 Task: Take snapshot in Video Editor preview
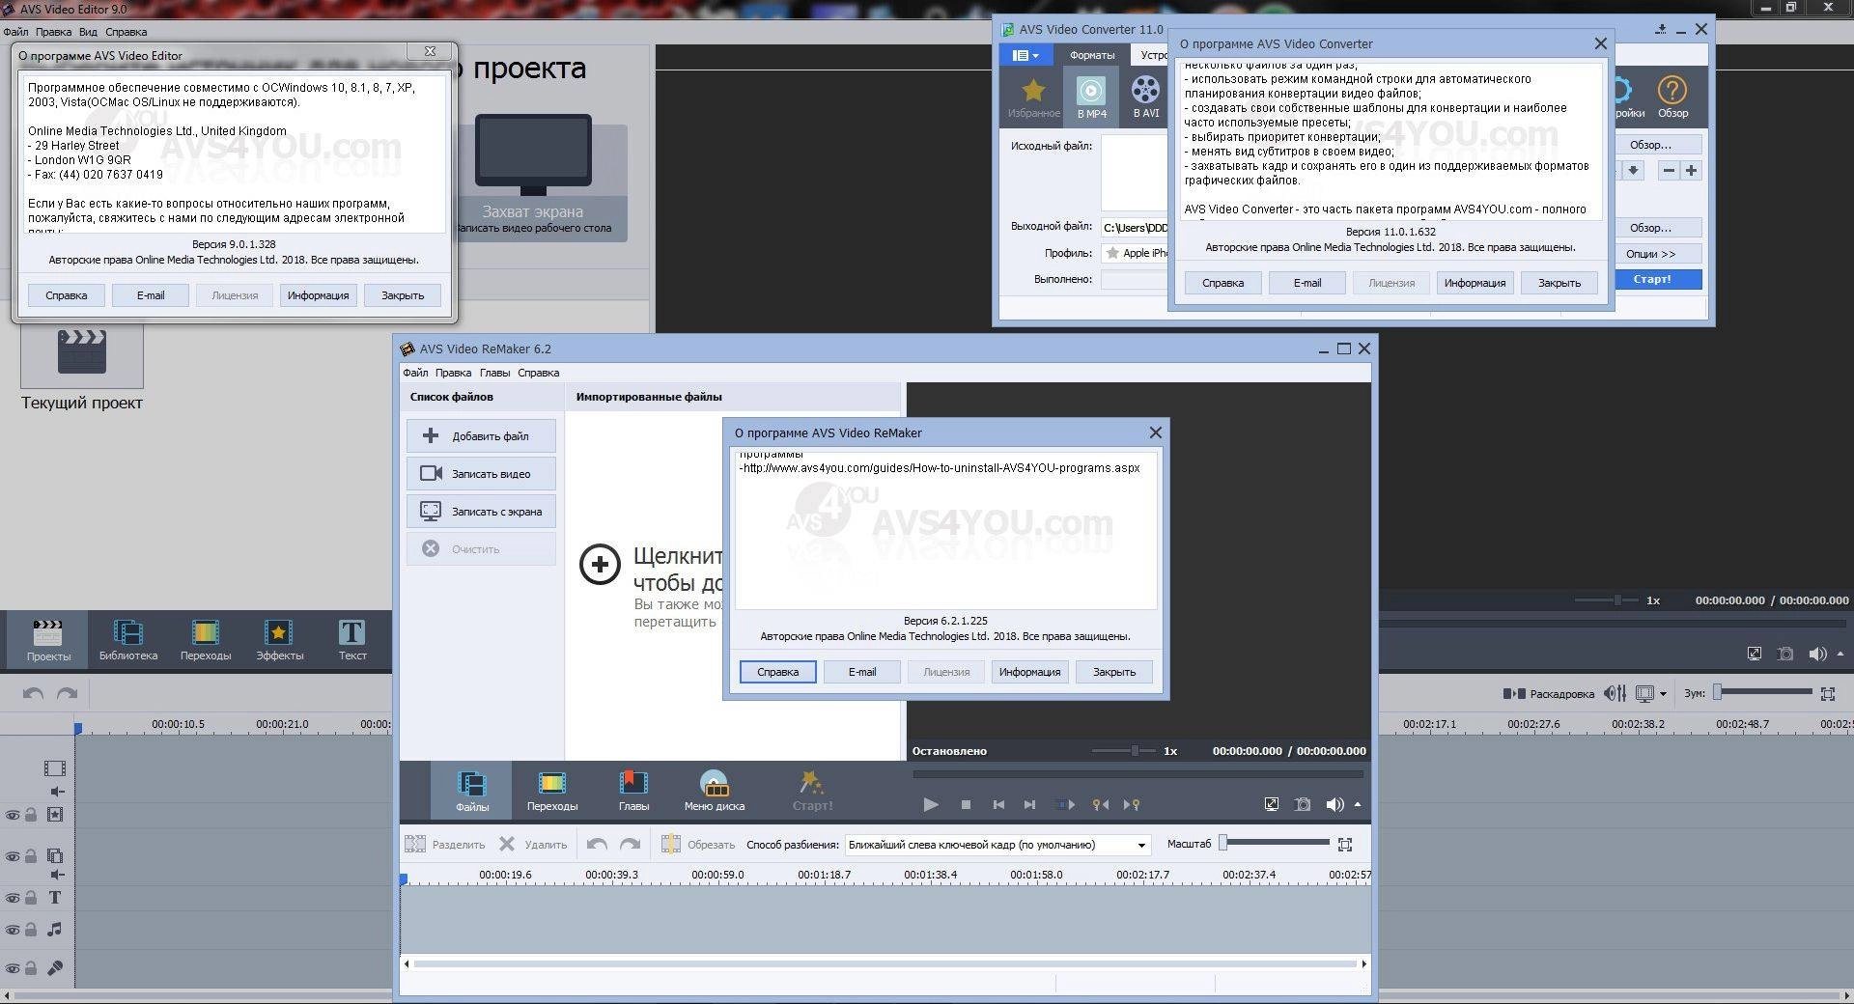(x=1785, y=654)
